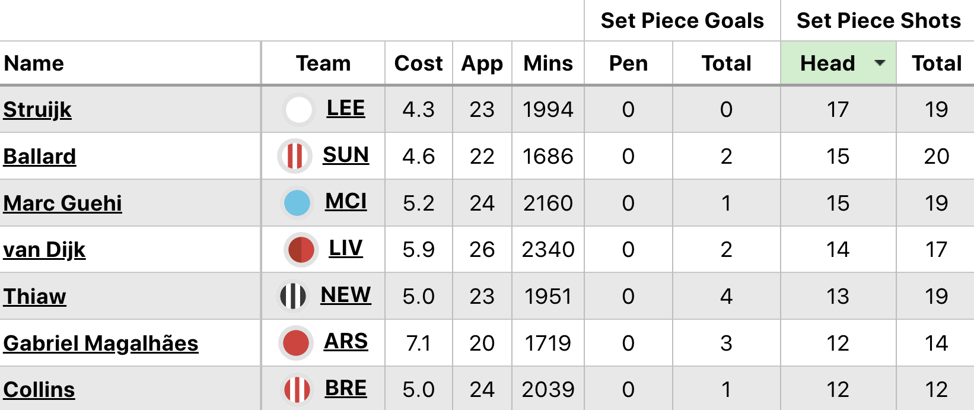Viewport: 974px width, 410px height.
Task: Select Marc Guehi name link
Action: (x=63, y=204)
